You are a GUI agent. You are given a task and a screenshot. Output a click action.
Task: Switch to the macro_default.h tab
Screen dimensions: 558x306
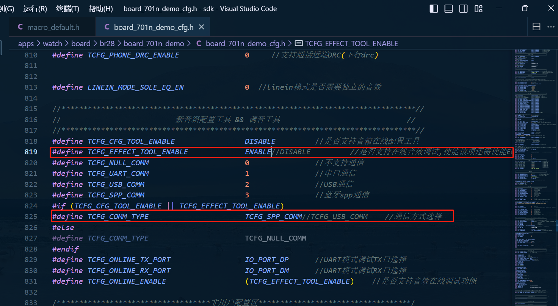coord(49,27)
